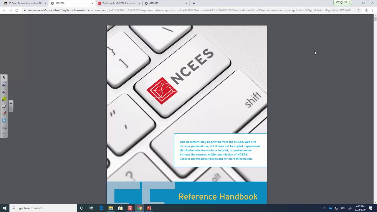Screen dimensions: 377x212
Task: Open a new browser tab
Action: click(194, 3)
